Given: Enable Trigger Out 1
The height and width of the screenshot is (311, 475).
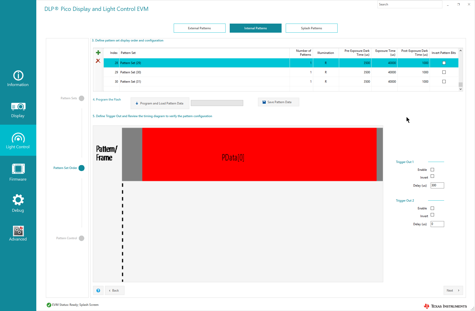Looking at the screenshot, I should [x=432, y=170].
